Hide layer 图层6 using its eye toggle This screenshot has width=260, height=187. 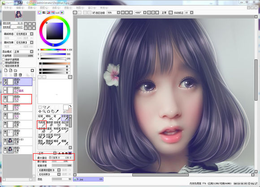pos(5,97)
